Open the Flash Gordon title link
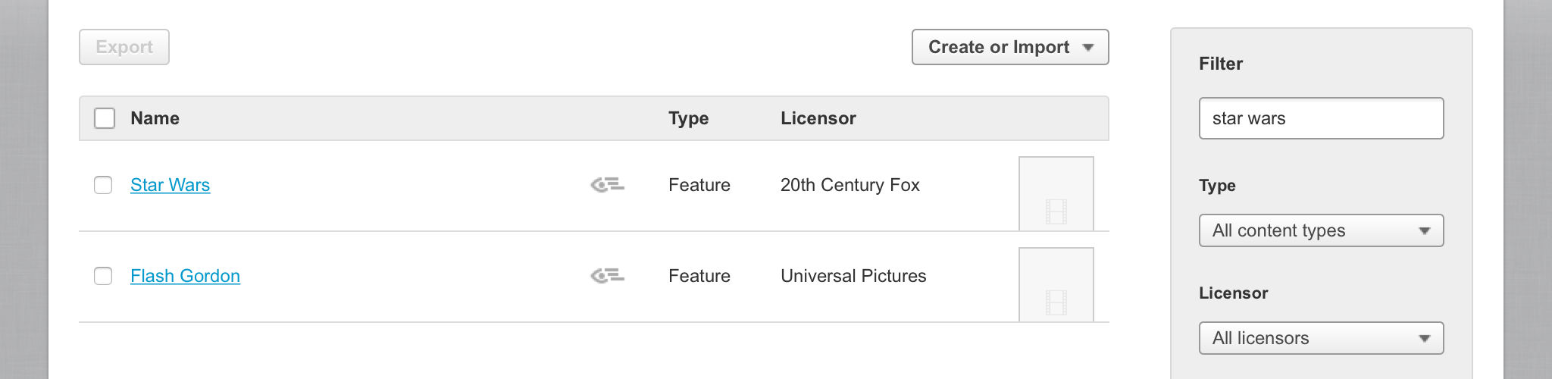This screenshot has height=379, width=1552. tap(185, 276)
